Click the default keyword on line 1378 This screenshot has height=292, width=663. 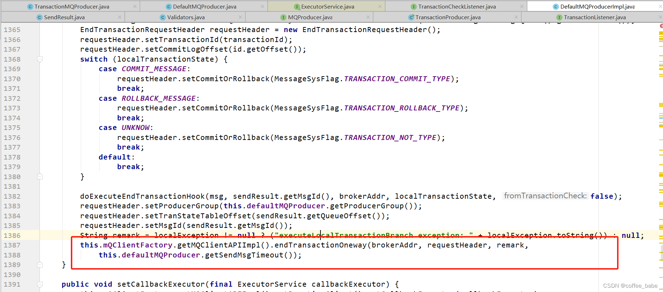115,157
